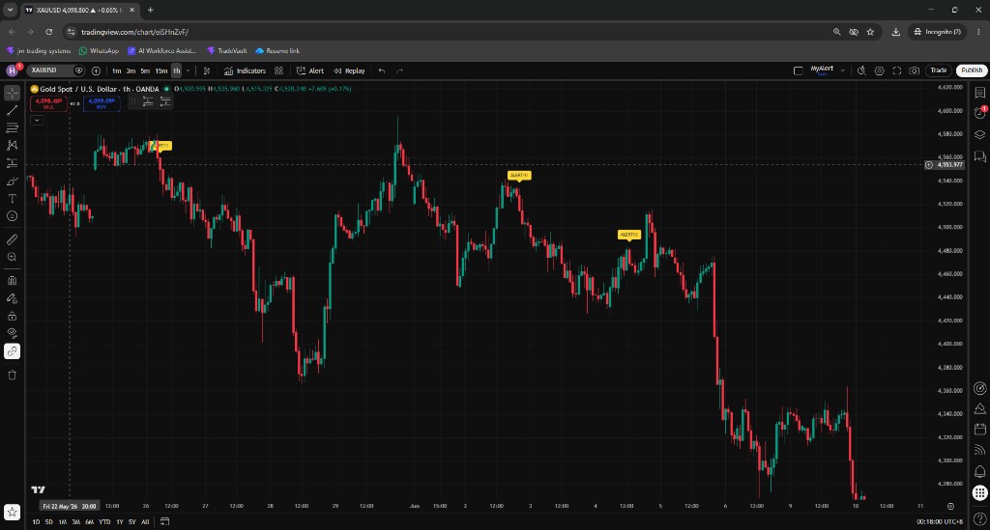Open the patterns drawing tool

point(12,146)
